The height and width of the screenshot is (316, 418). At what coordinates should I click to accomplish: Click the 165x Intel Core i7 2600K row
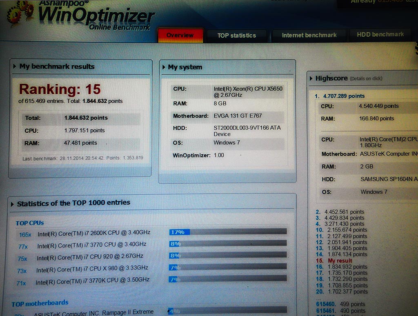[84, 233]
